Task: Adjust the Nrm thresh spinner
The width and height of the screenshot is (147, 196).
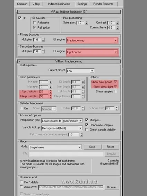Action: pos(83,87)
